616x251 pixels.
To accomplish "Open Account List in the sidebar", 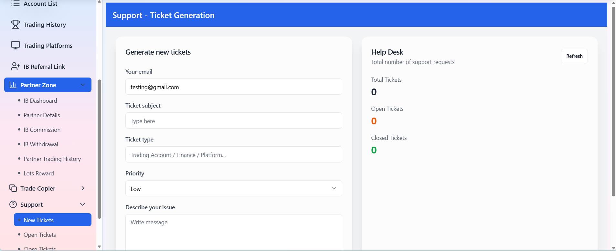I will 40,4.
